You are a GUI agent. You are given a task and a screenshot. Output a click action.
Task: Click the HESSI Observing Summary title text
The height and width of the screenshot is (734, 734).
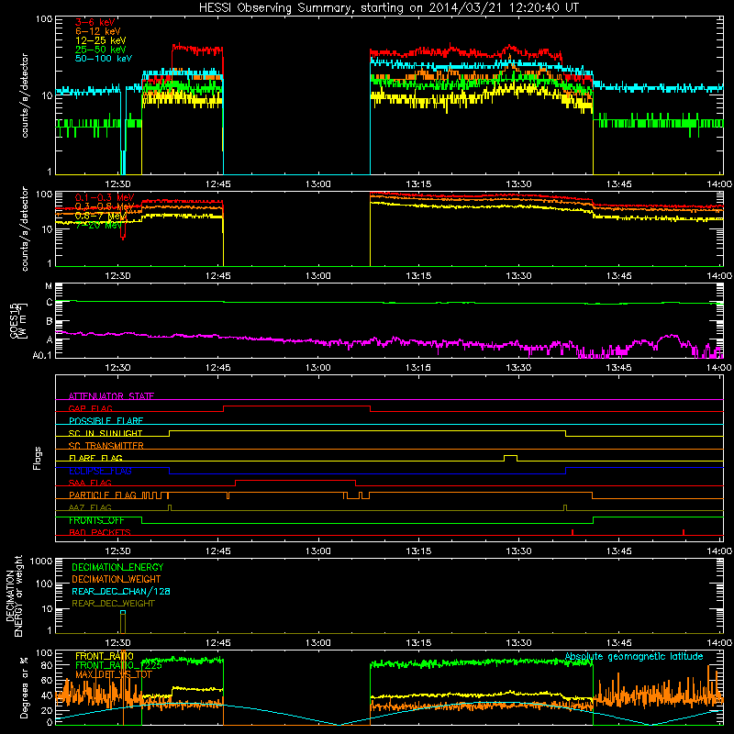tap(388, 8)
